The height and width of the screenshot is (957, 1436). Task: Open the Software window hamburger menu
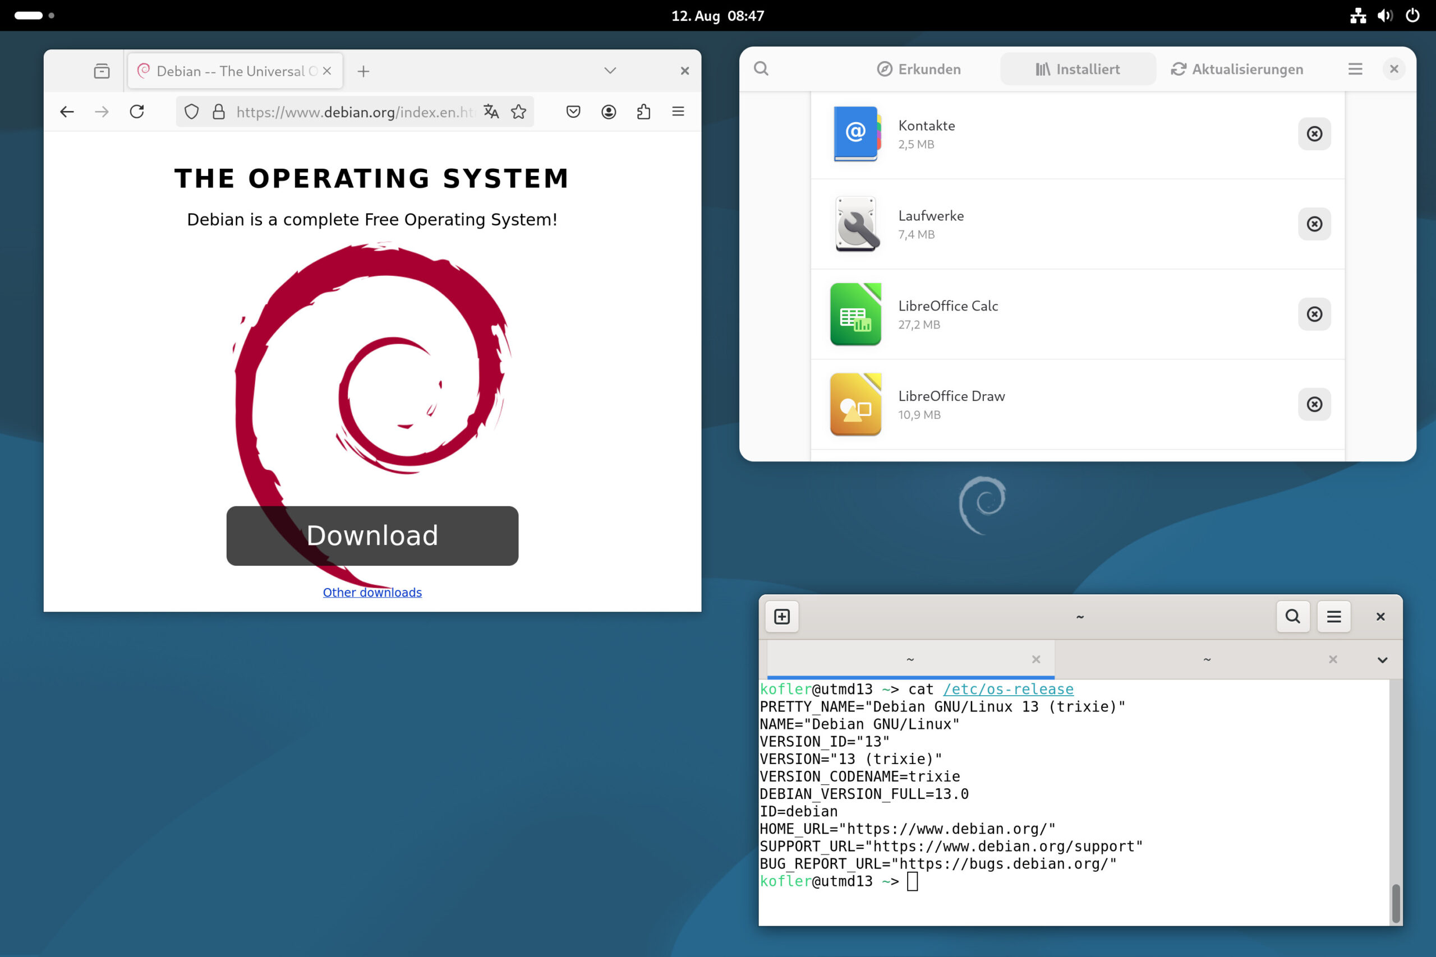pos(1355,69)
